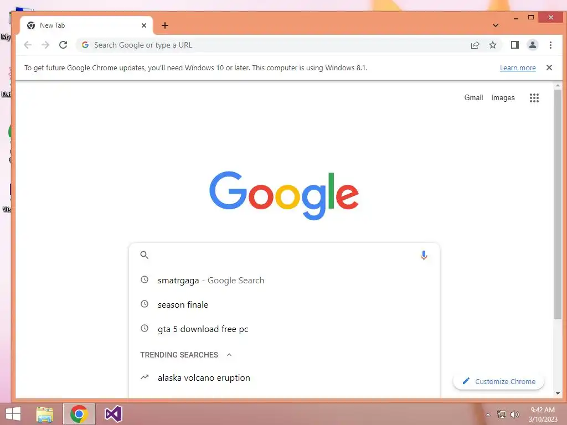
Task: Select the season finale suggestion
Action: pos(284,304)
